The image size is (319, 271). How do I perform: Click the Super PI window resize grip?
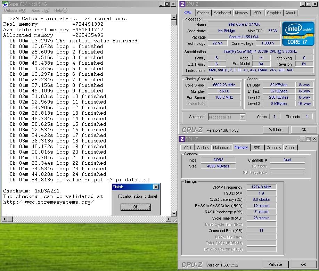[174, 219]
